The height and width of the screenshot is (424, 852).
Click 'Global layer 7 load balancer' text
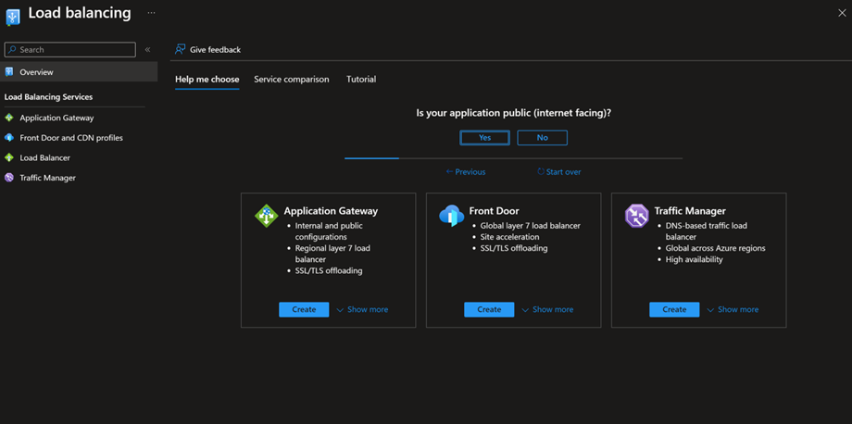(x=531, y=226)
